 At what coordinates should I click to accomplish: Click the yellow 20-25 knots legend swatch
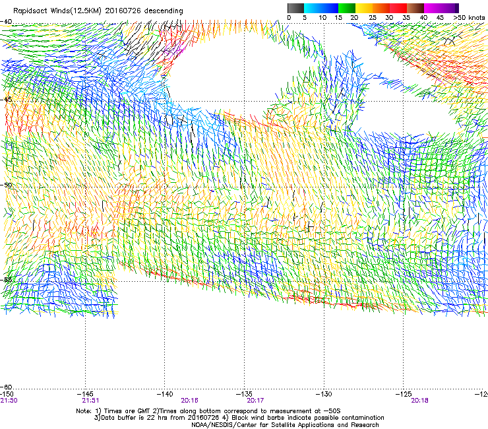pos(364,8)
